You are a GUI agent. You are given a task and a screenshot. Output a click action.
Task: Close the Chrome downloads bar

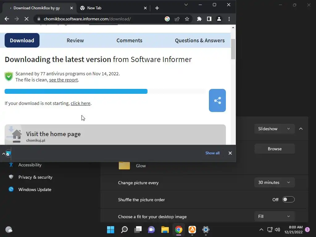click(x=230, y=153)
